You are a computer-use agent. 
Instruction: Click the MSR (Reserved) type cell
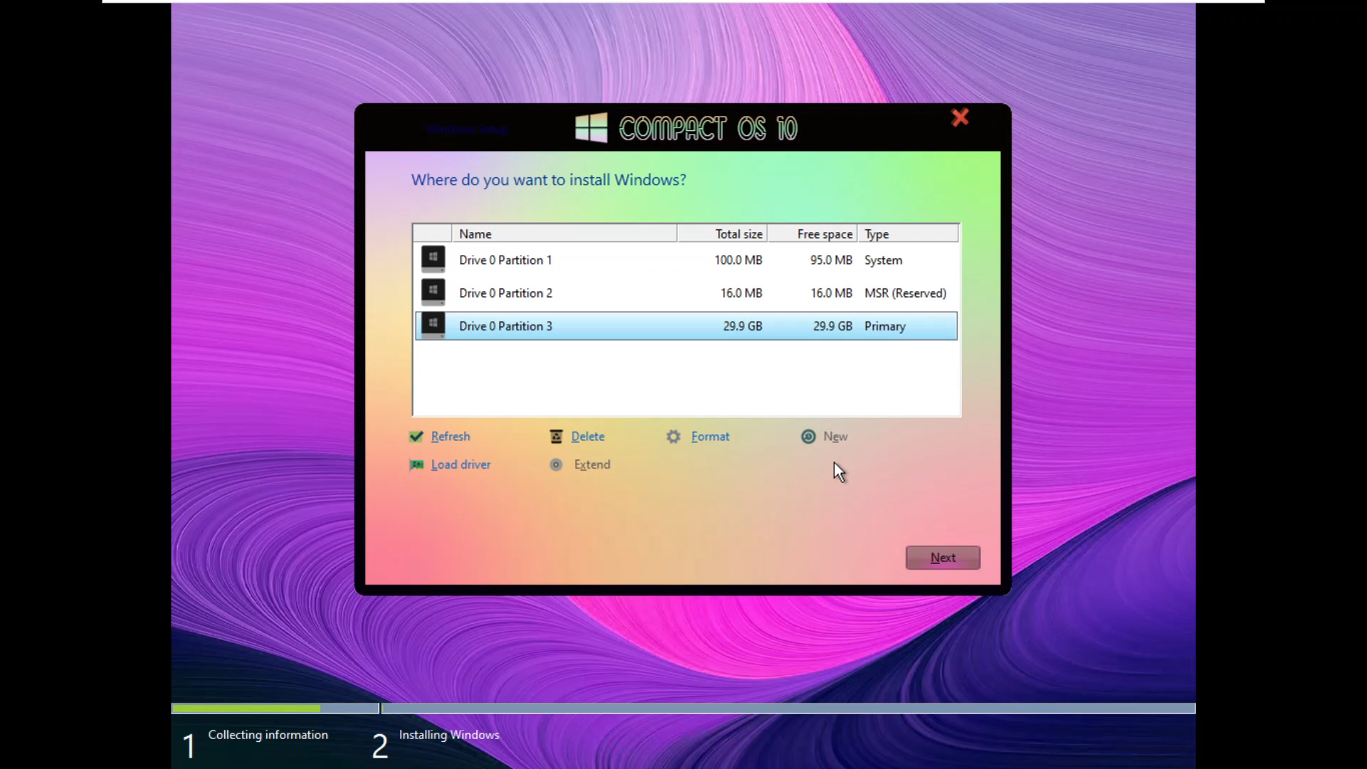[x=905, y=293]
